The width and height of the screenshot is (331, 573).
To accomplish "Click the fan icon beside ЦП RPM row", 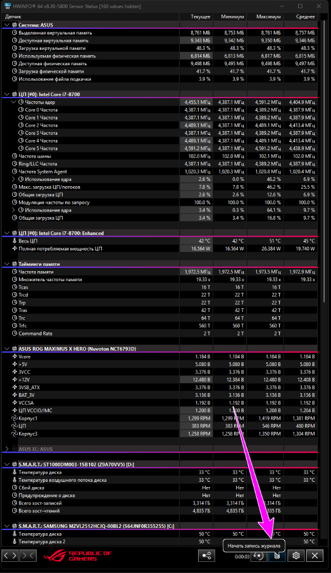I will pos(15,426).
